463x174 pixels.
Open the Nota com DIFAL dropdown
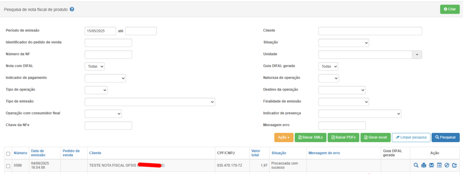(94, 67)
